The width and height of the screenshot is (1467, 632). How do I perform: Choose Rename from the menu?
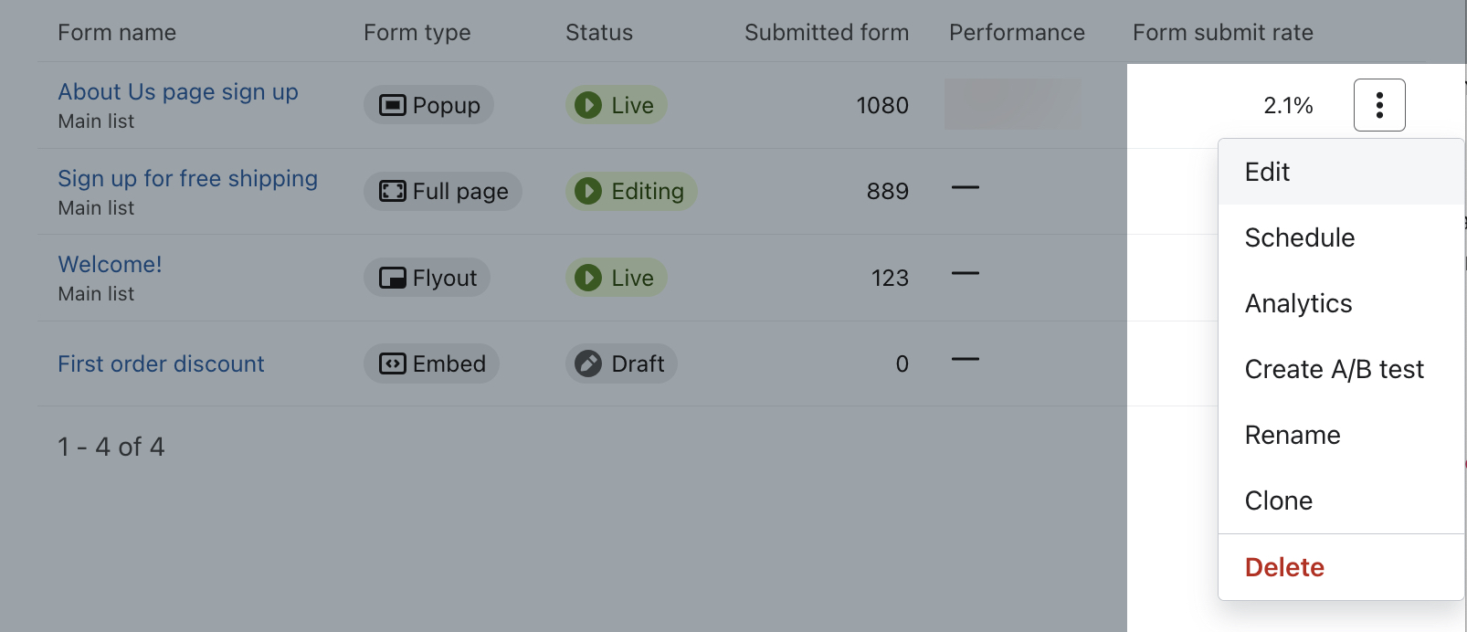(1293, 435)
